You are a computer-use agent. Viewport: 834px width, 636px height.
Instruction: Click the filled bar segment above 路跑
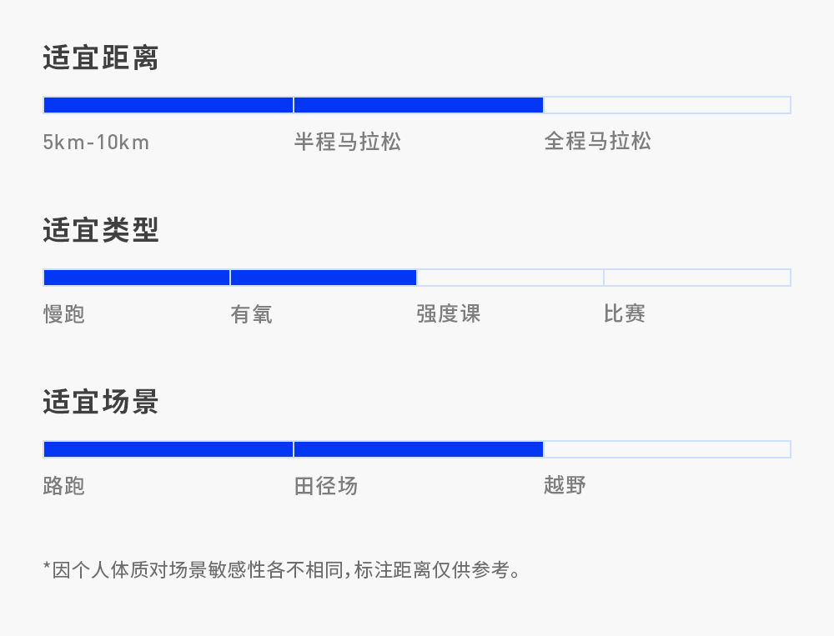coord(168,449)
